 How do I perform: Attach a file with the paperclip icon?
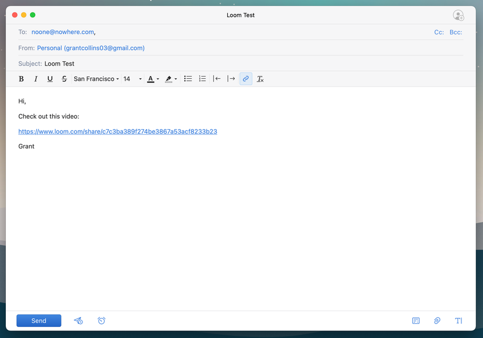(437, 320)
